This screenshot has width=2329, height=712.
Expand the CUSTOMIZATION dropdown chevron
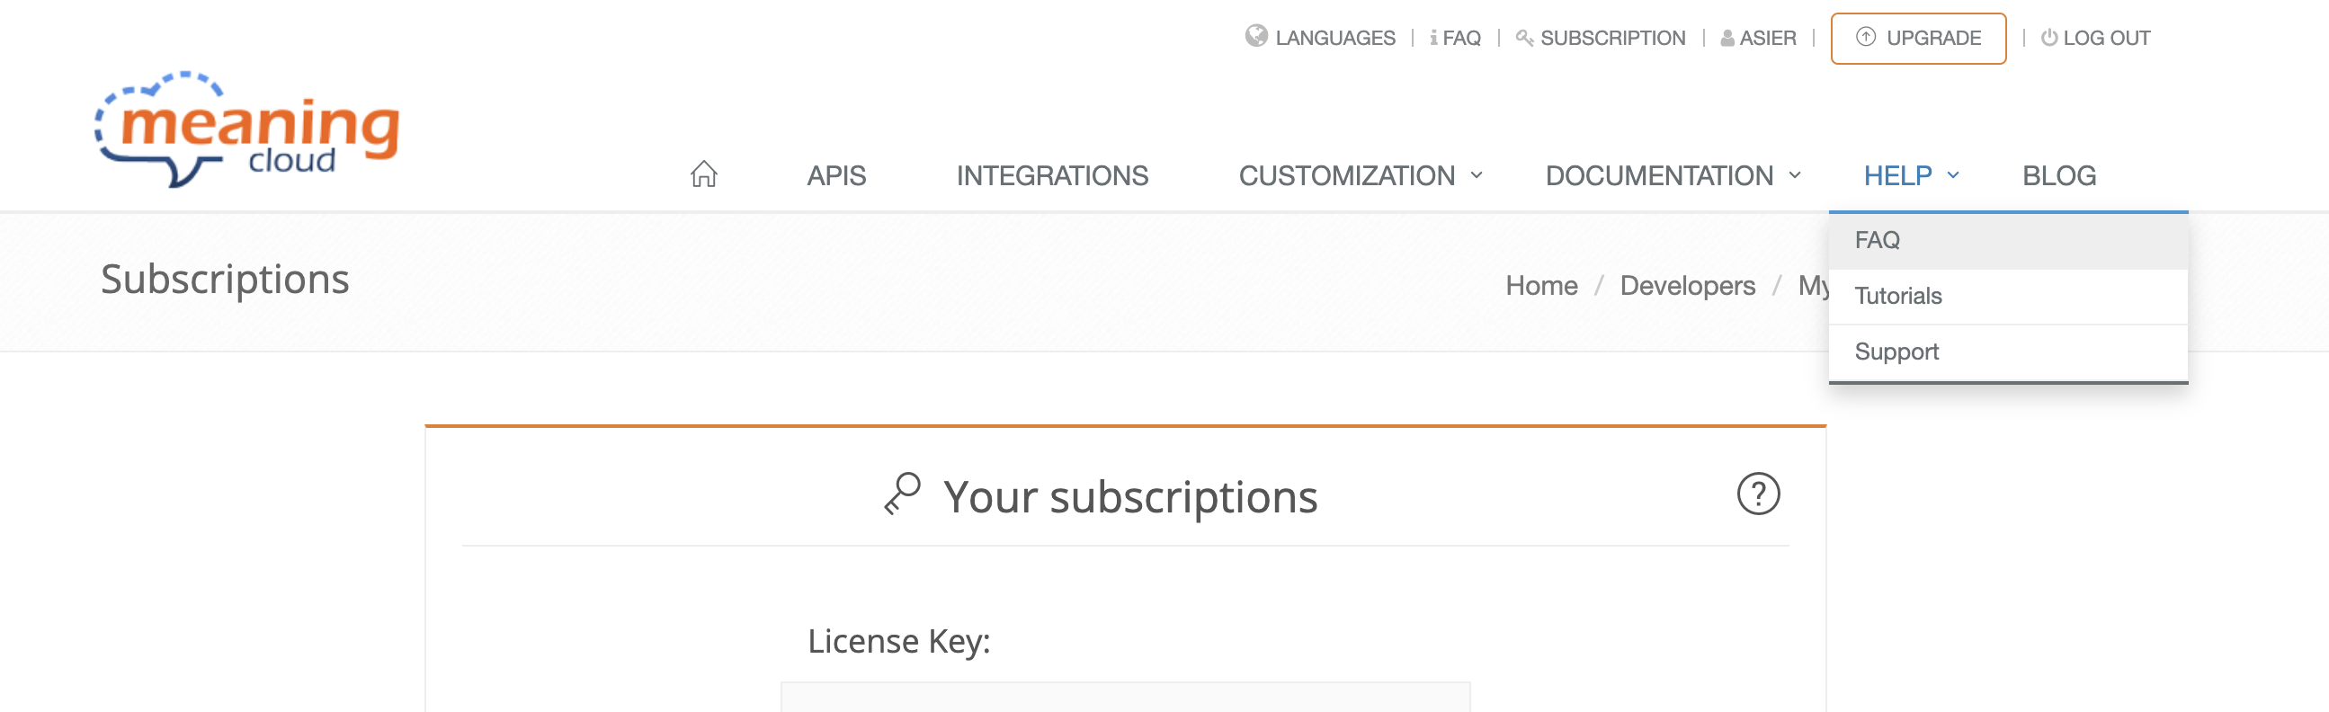click(x=1476, y=175)
